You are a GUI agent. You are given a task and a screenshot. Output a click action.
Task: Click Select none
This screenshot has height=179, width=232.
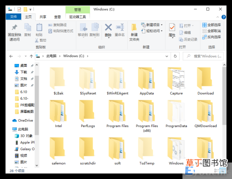click(212, 31)
